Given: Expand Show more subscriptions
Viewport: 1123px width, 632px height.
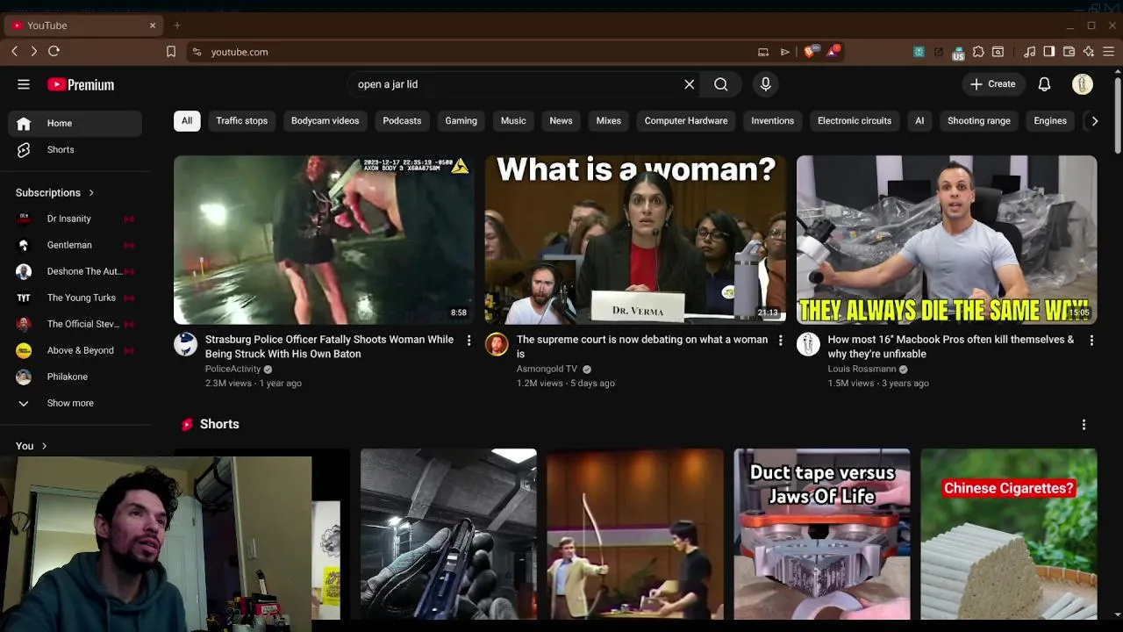Looking at the screenshot, I should tap(75, 403).
